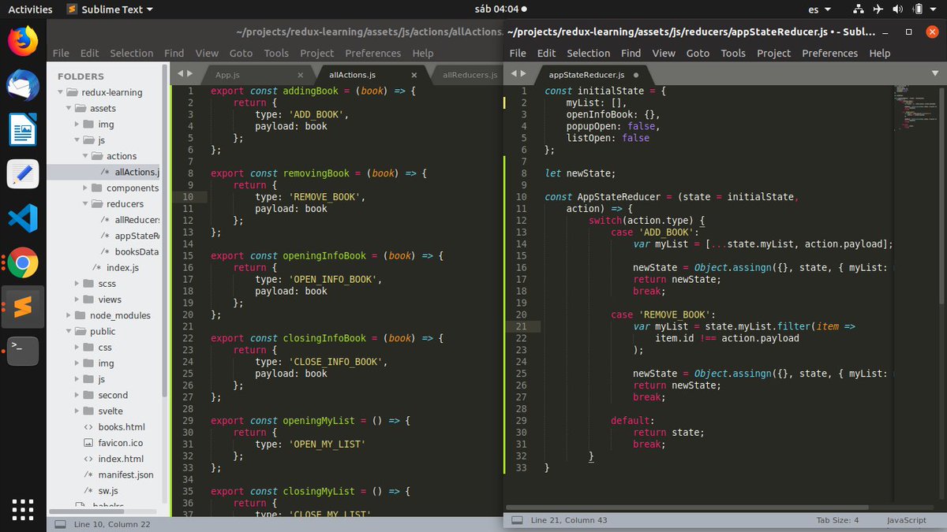Screen dimensions: 947x532
Task: Change JavaScript syntax in status bar
Action: click(x=906, y=520)
